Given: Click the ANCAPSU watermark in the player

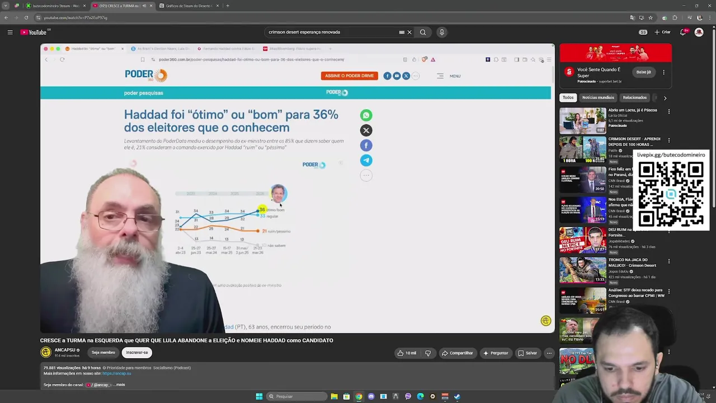Looking at the screenshot, I should [x=545, y=321].
